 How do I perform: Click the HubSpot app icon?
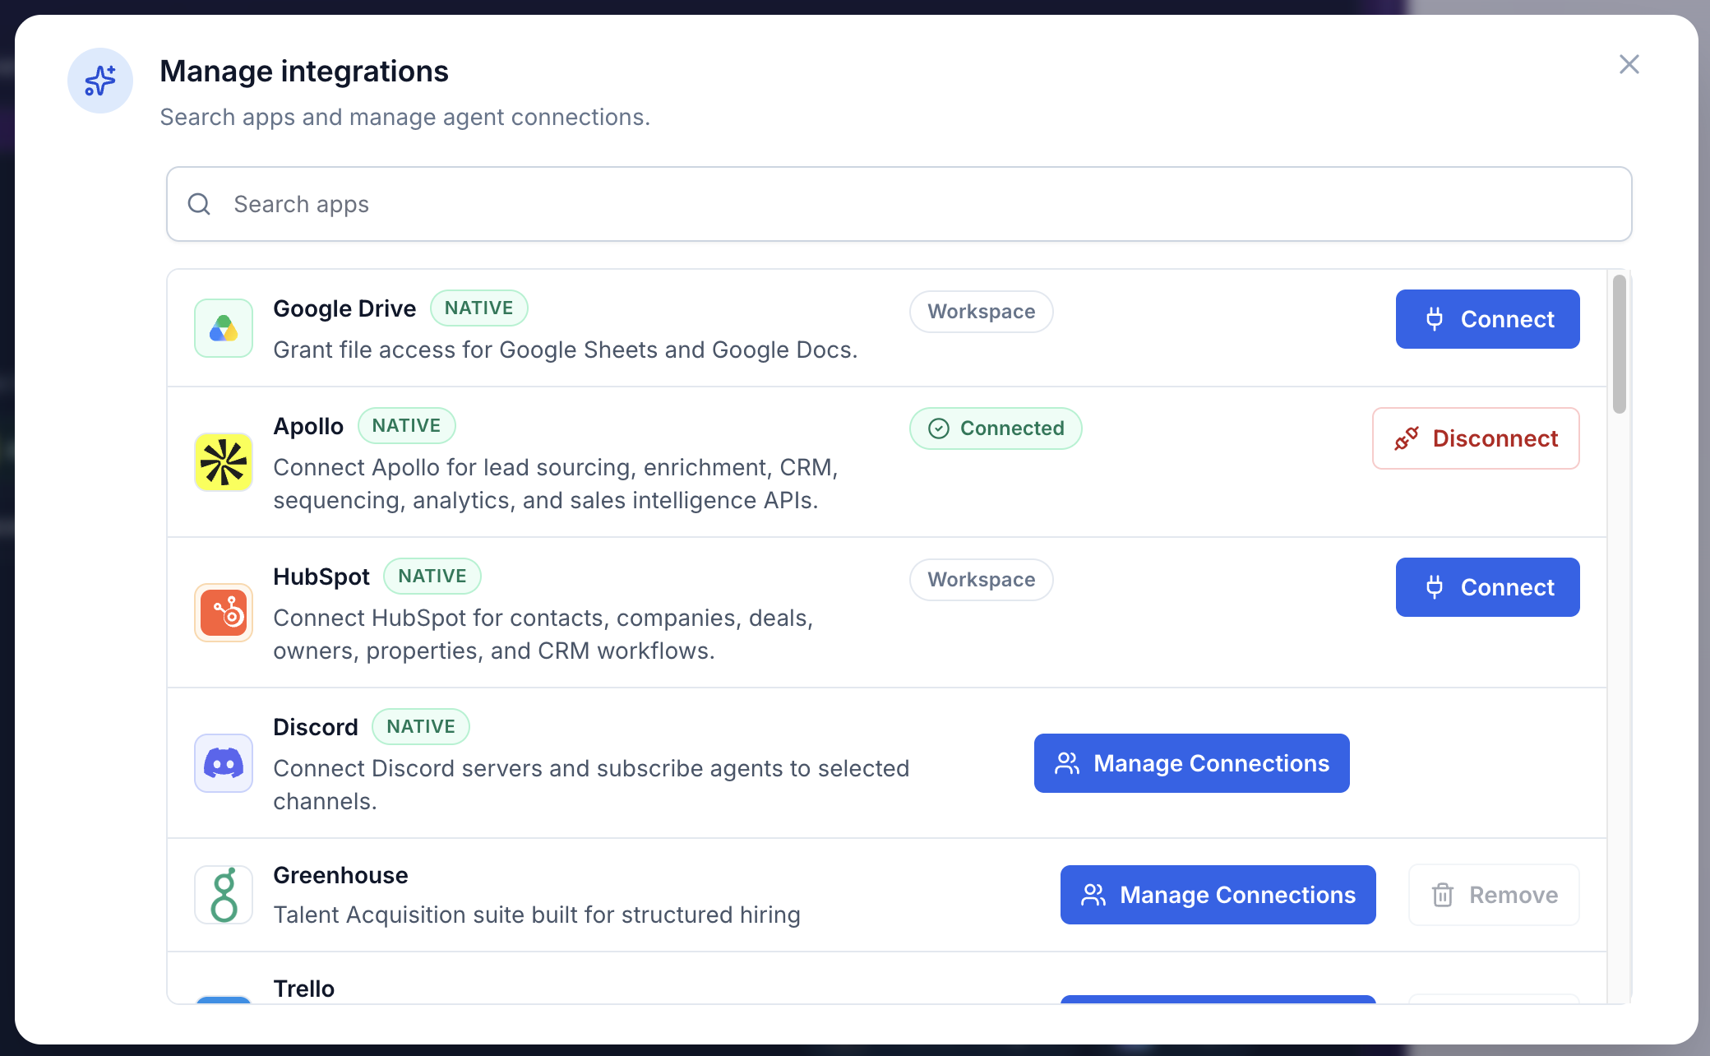tap(224, 613)
